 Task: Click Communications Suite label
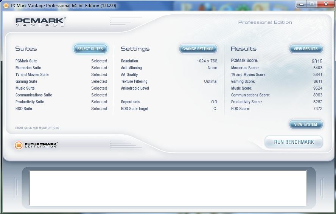point(34,95)
